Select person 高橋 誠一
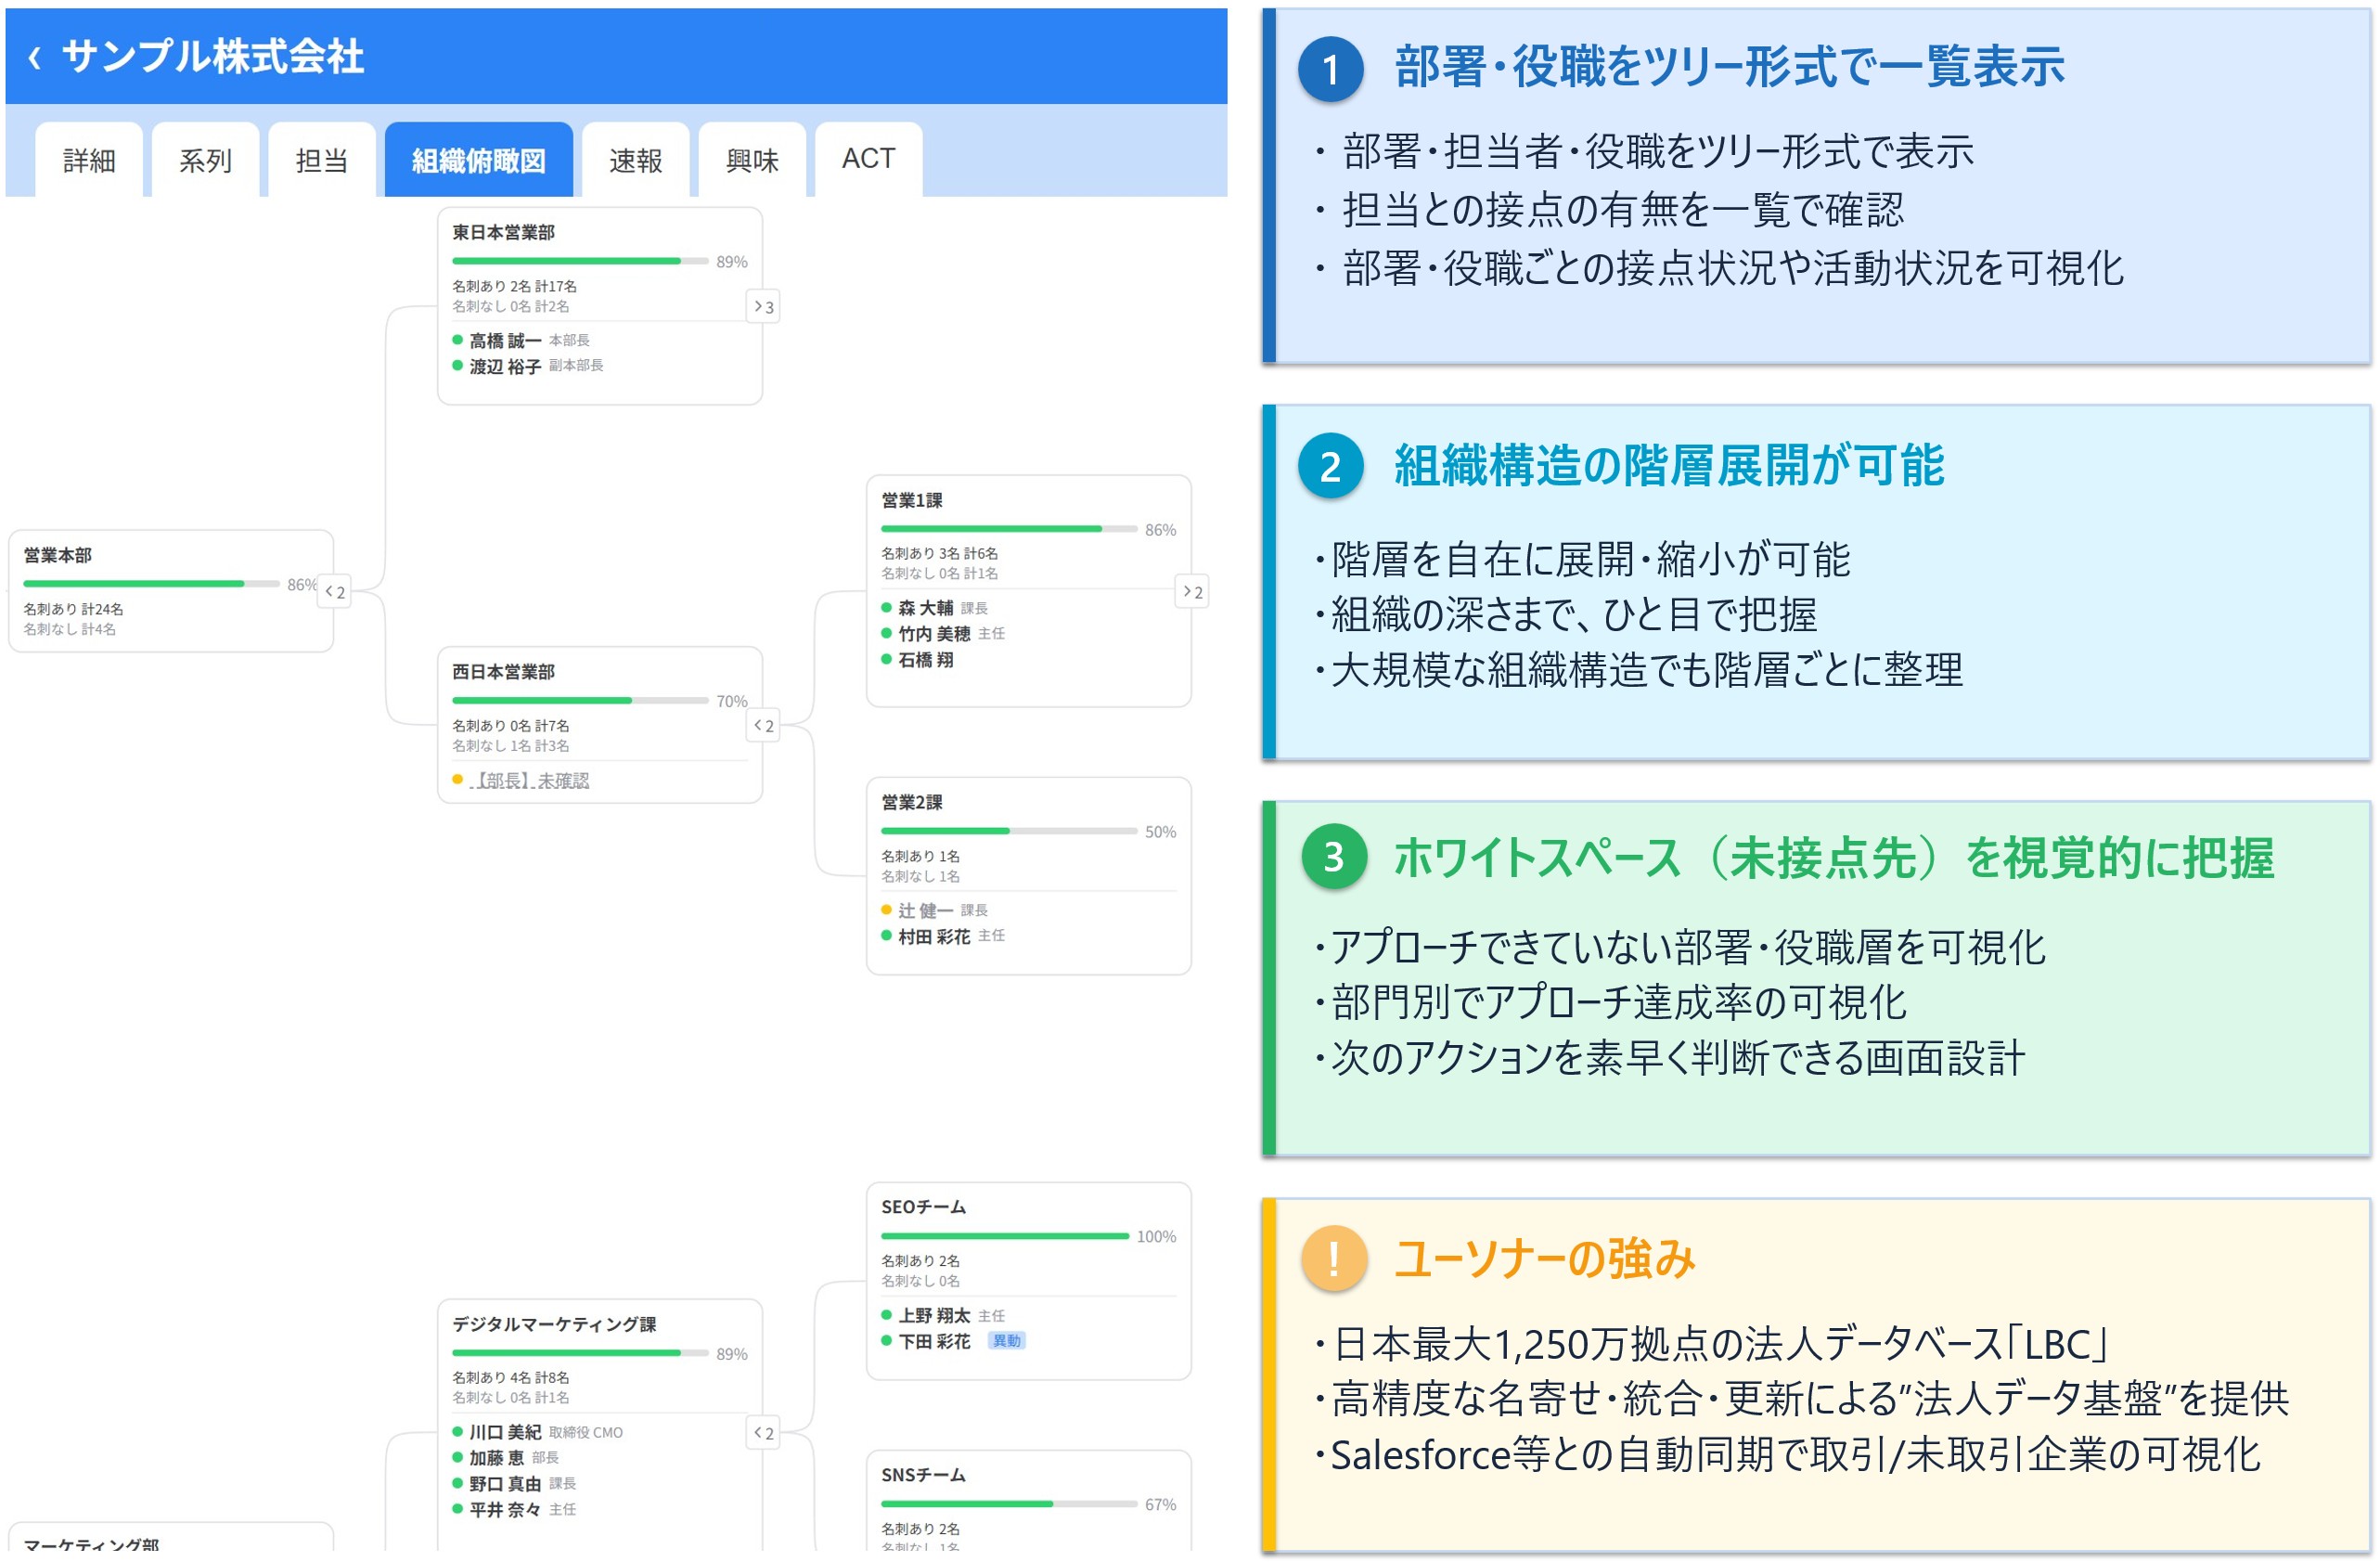The width and height of the screenshot is (2380, 1562). (x=505, y=341)
